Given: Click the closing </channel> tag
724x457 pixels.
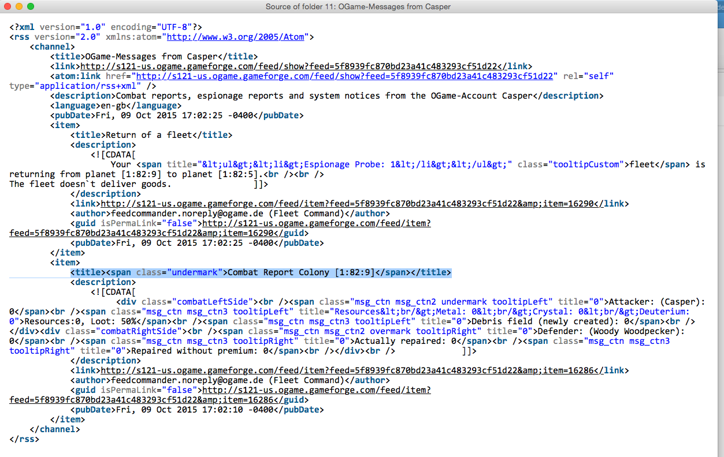Looking at the screenshot, I should [x=55, y=429].
